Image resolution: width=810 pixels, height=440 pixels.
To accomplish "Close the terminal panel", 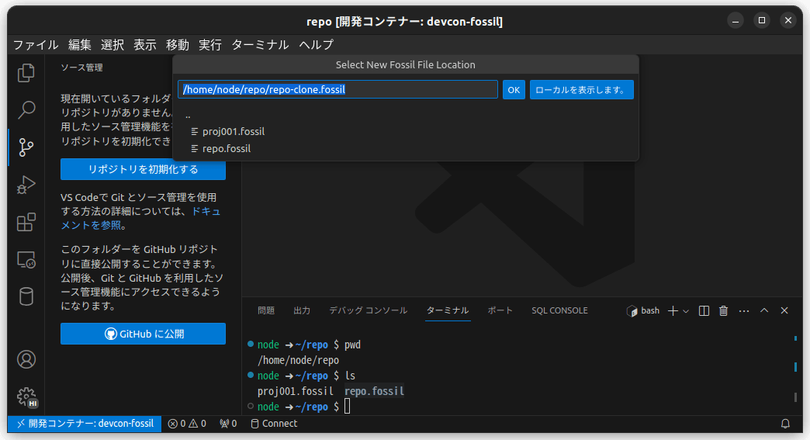I will (784, 310).
